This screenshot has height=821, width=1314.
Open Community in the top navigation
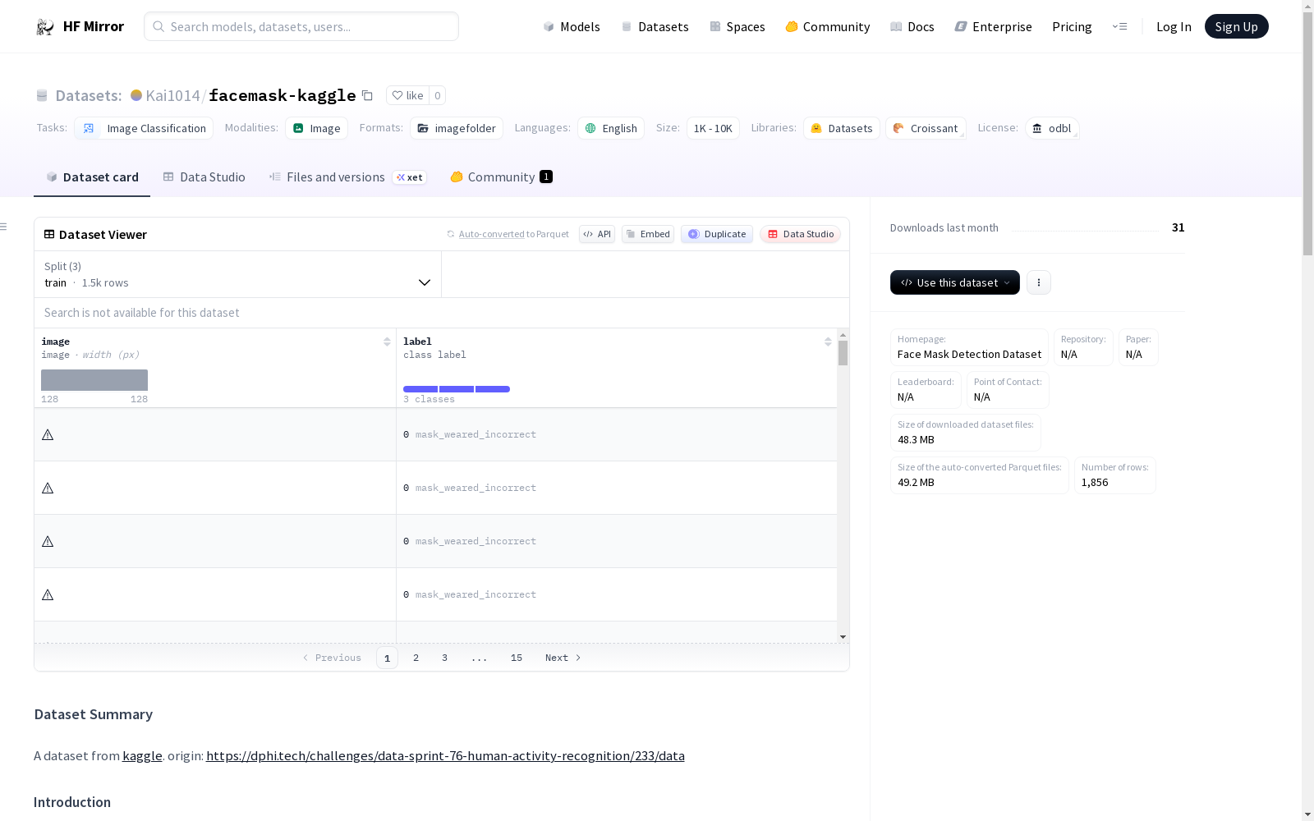tap(828, 27)
